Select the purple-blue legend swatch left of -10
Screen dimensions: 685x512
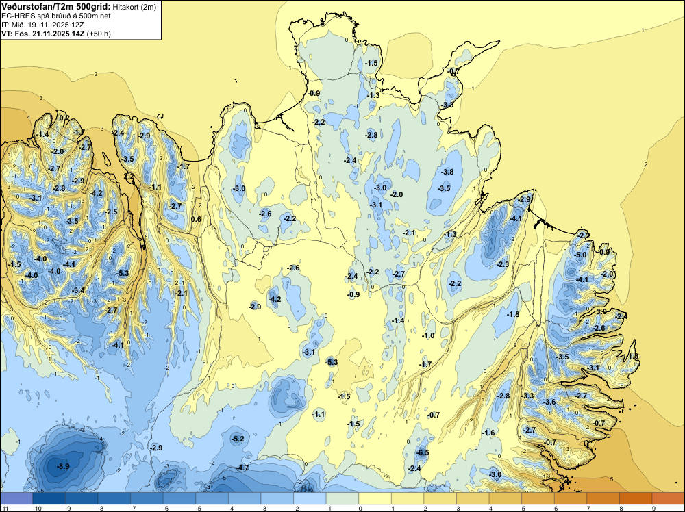point(16,498)
